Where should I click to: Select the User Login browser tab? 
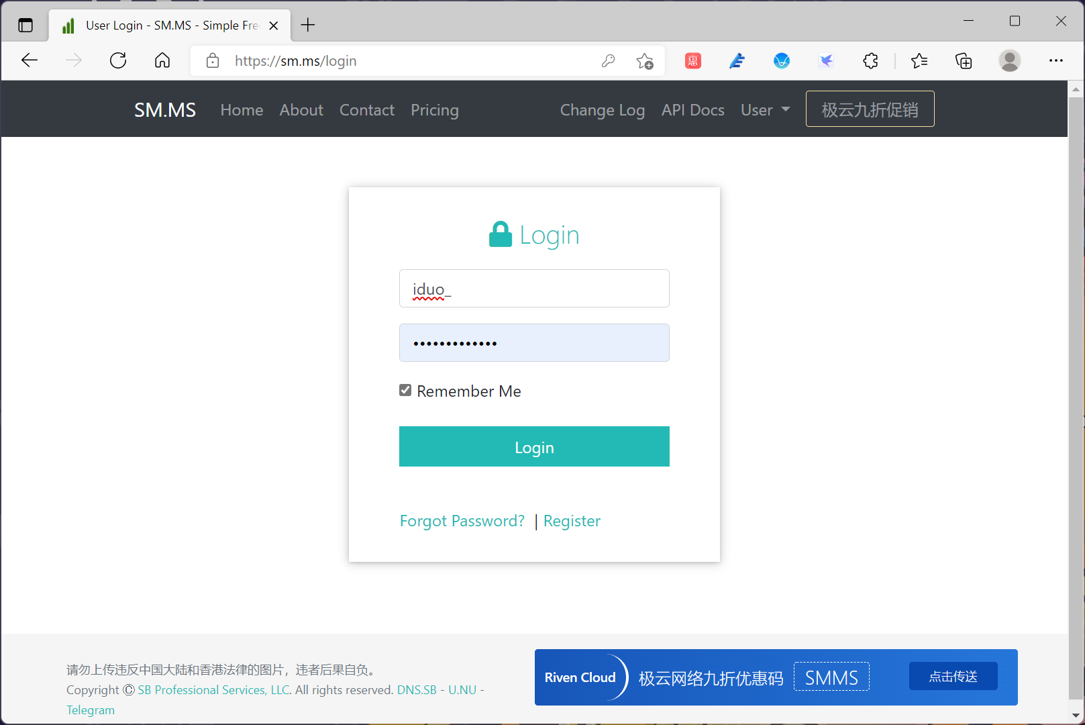pos(170,26)
